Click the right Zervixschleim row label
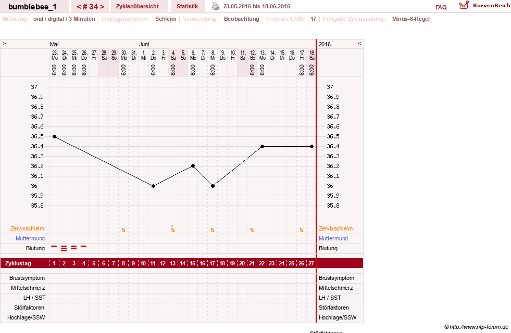Screen dimensions: 511x333 (335, 228)
